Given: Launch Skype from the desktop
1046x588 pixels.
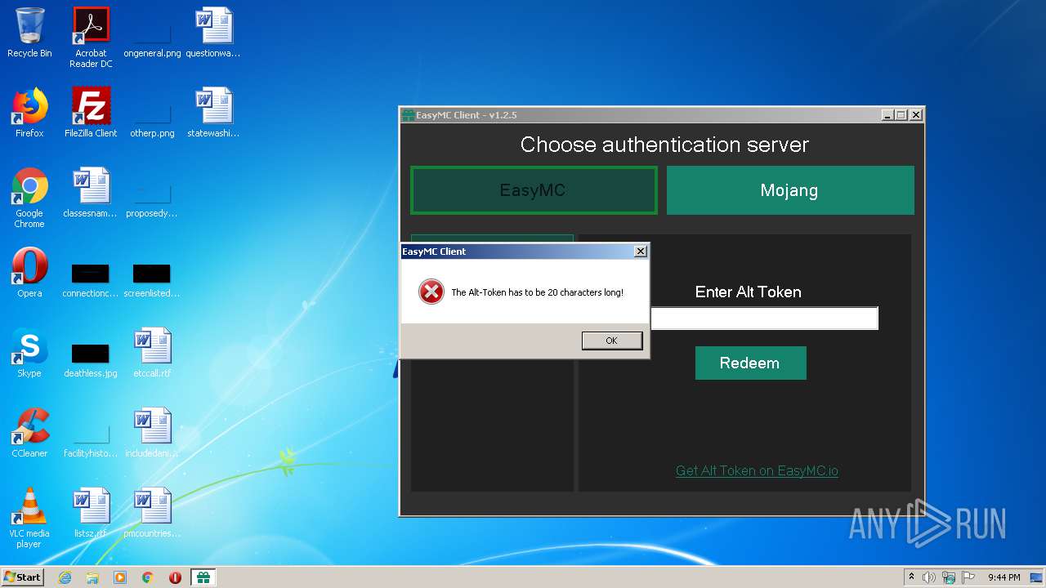Looking at the screenshot, I should pyautogui.click(x=29, y=353).
